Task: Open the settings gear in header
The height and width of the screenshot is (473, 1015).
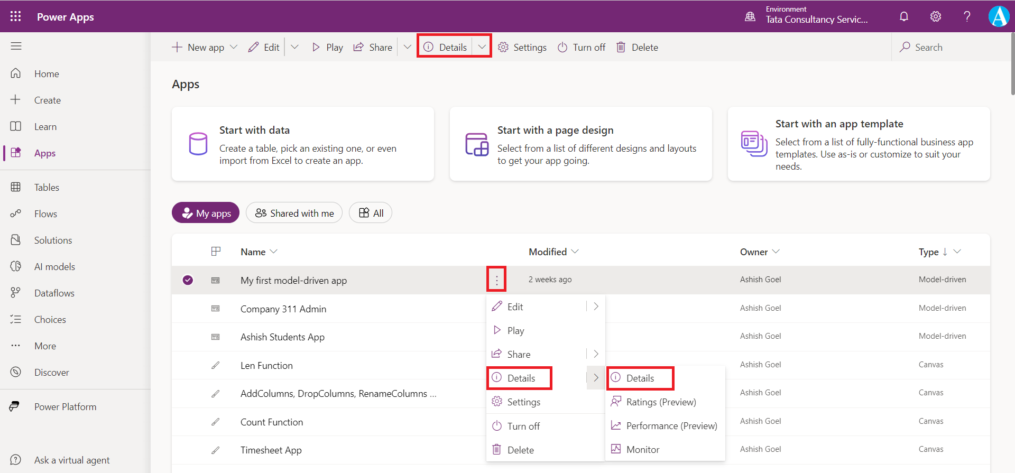Action: point(936,16)
